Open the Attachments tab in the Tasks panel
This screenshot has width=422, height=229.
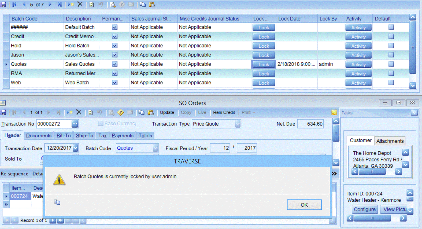[x=390, y=141]
